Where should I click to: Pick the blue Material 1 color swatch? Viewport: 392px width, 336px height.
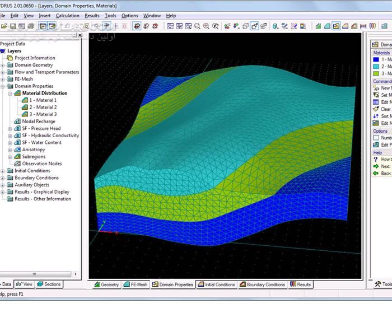coord(376,59)
